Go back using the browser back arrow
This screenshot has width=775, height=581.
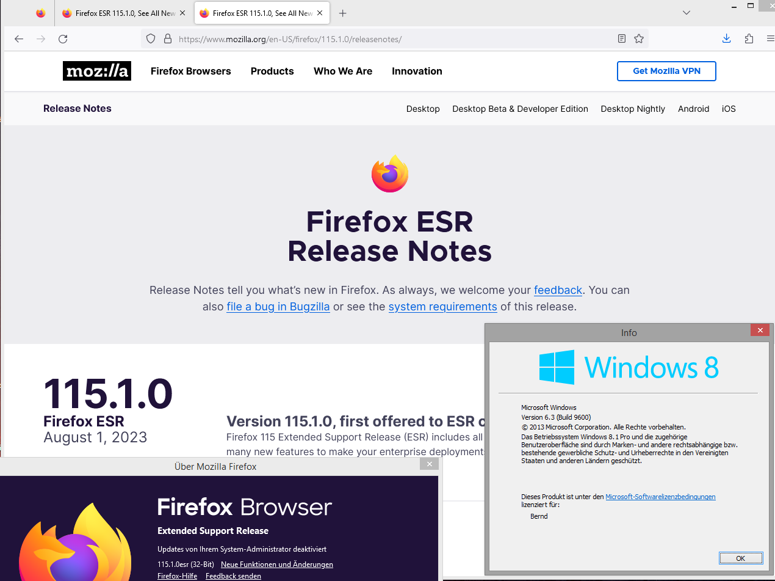coord(19,39)
